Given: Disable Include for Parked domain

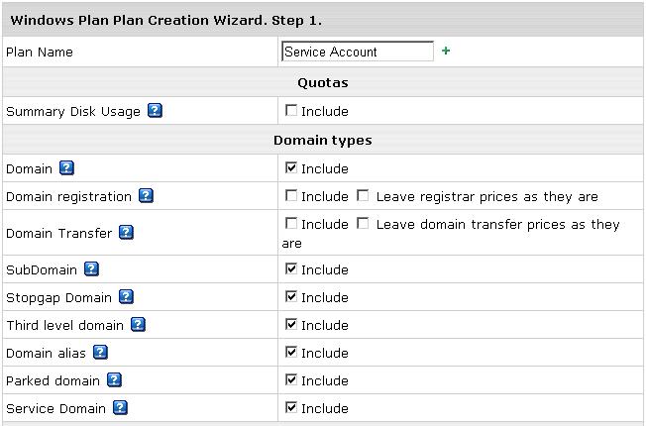Looking at the screenshot, I should pos(291,379).
